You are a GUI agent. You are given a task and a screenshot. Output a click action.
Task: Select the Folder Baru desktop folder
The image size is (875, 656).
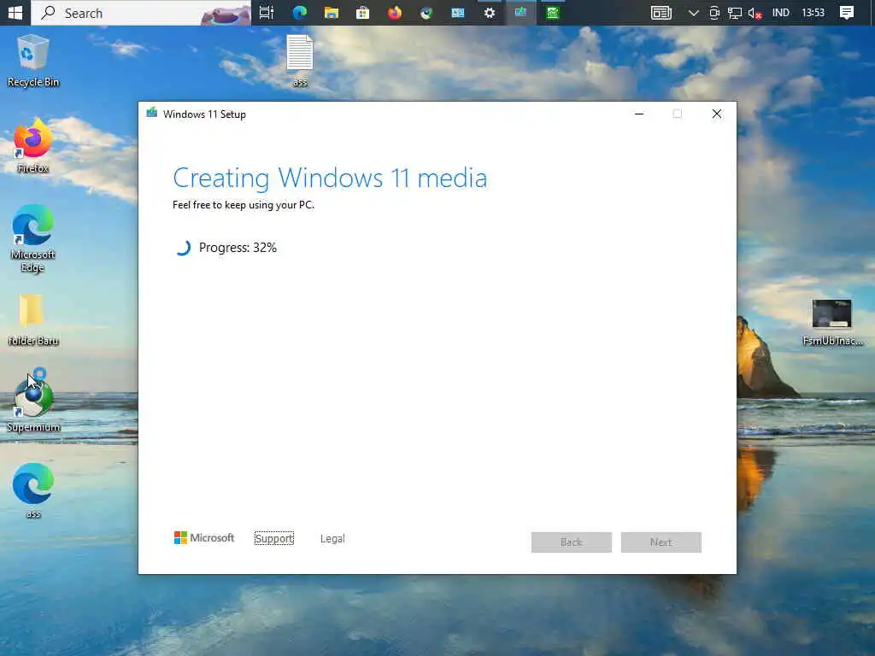(33, 320)
